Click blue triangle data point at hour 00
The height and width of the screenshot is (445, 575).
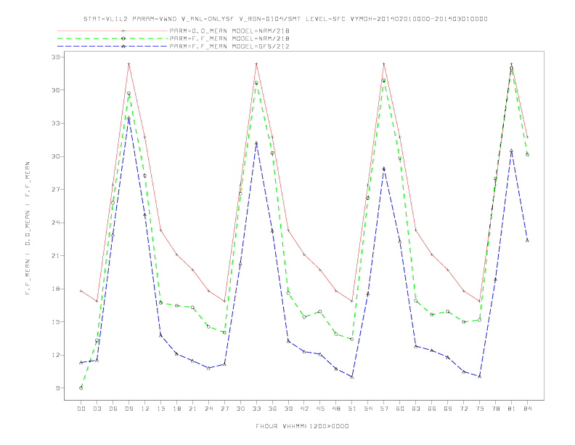tap(81, 362)
